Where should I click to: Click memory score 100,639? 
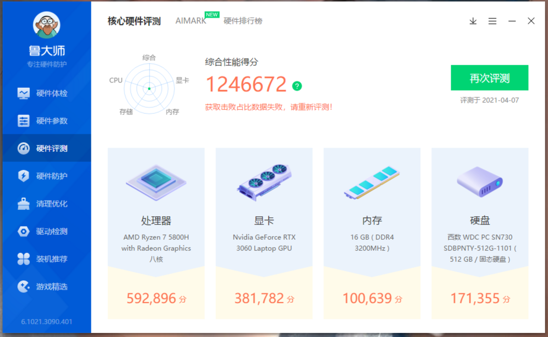pos(367,298)
